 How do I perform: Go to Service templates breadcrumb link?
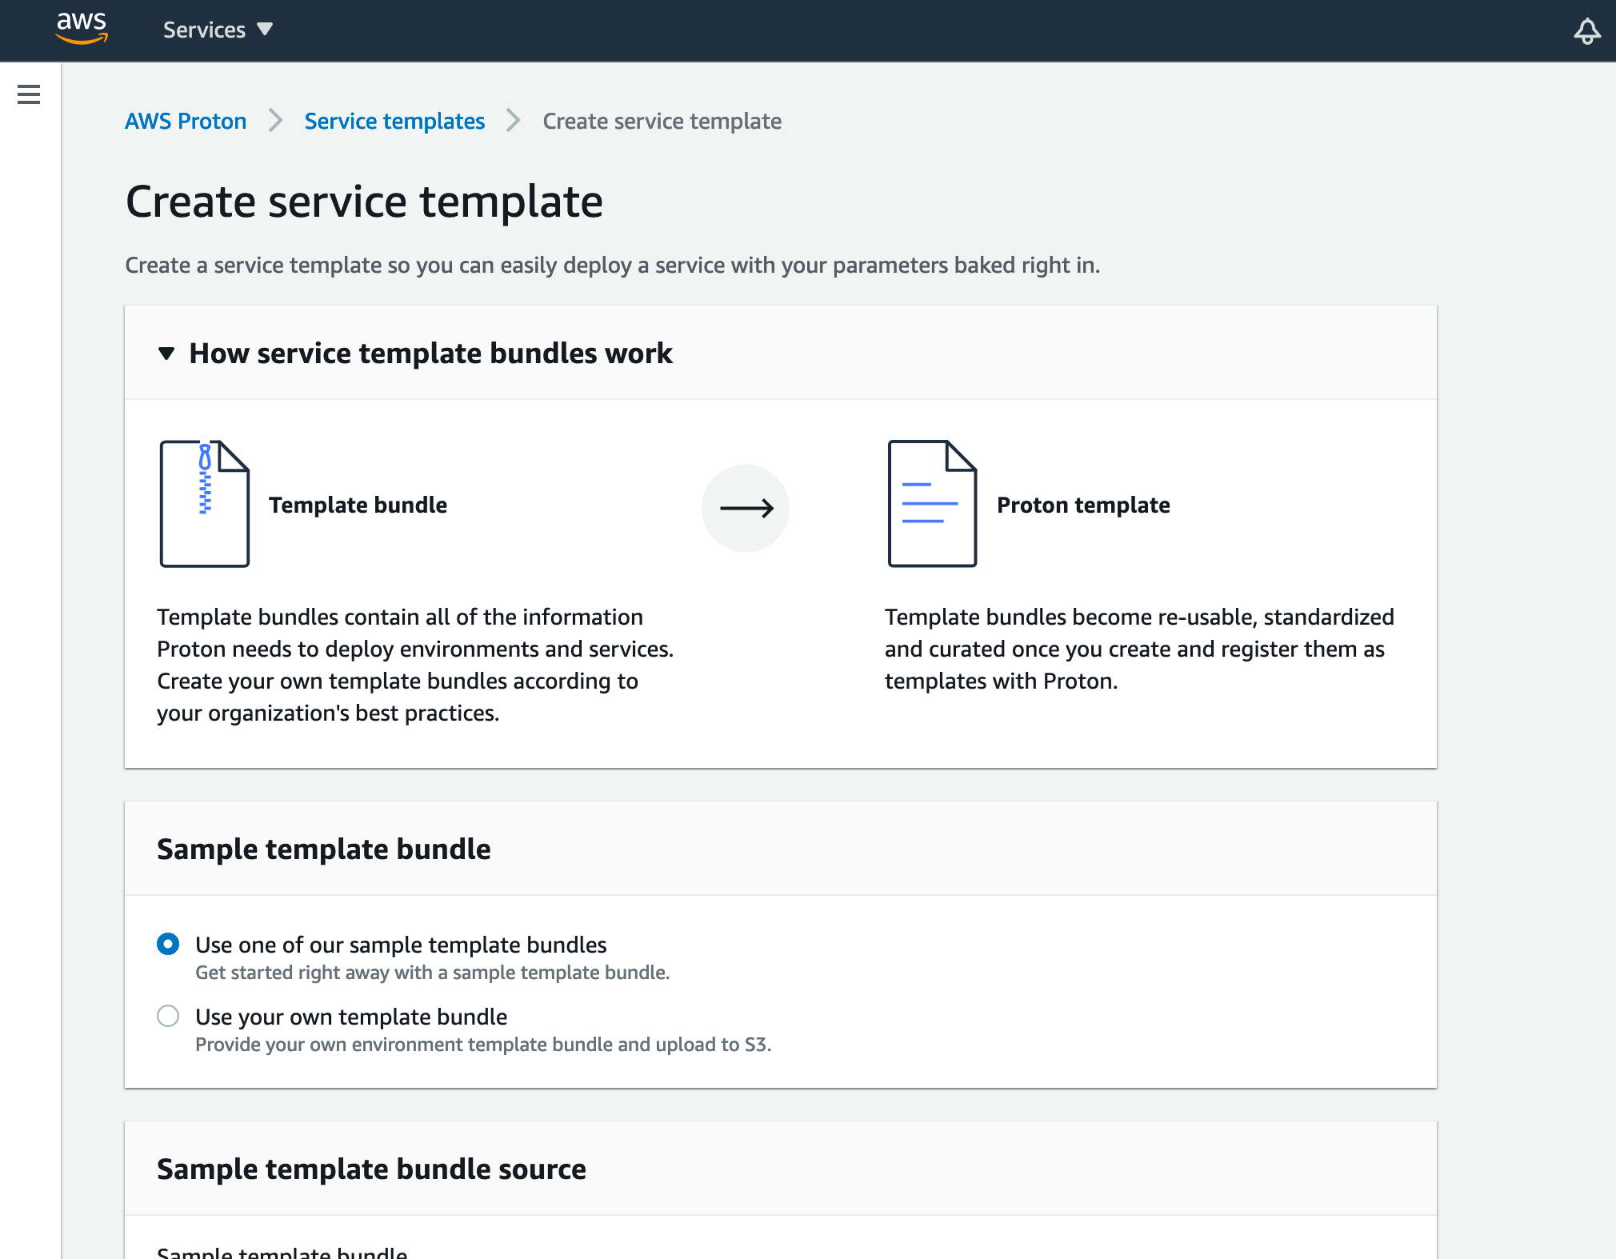(394, 121)
